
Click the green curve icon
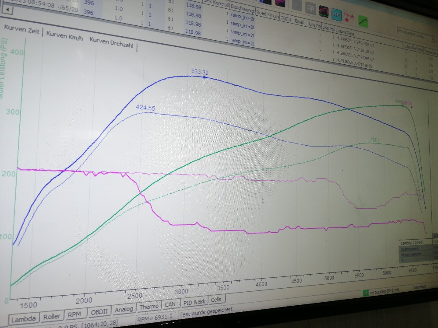pos(363,21)
